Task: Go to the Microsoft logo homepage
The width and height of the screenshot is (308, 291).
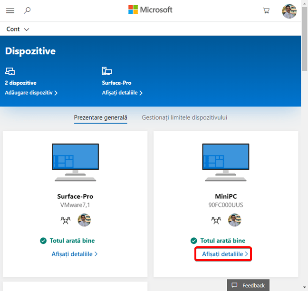Action: (150, 10)
